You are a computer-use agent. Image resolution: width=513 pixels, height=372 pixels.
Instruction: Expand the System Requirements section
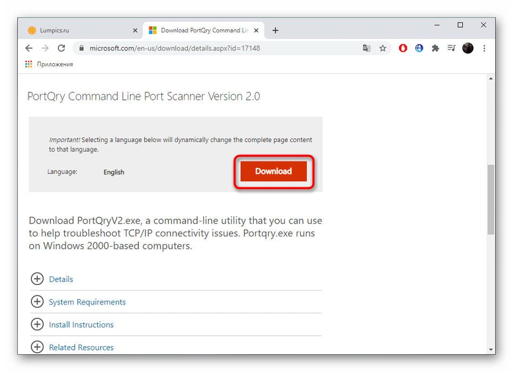point(37,301)
